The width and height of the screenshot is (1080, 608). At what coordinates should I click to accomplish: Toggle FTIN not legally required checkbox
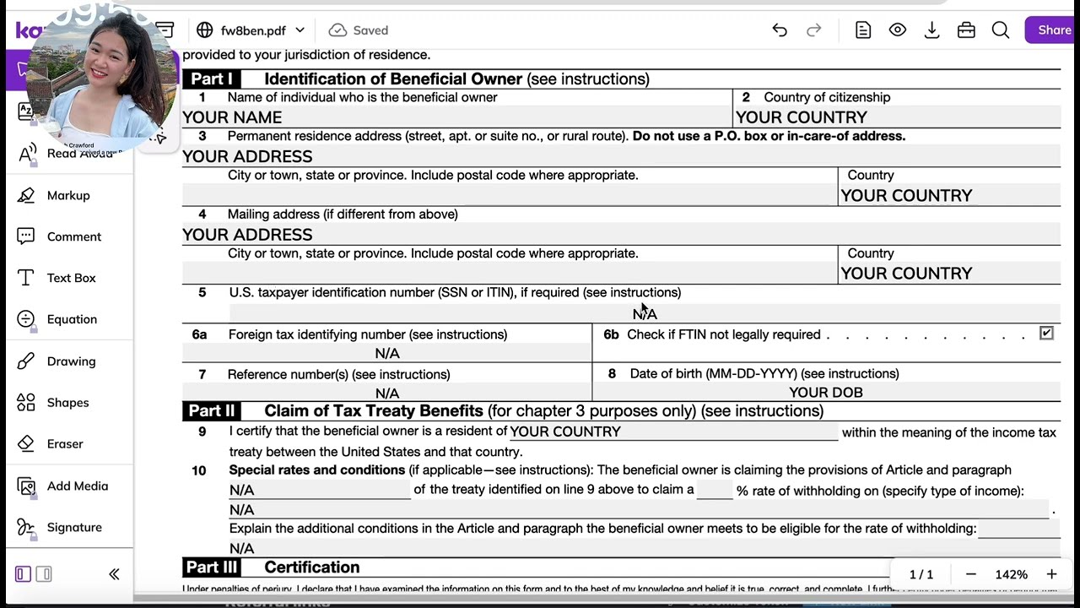(x=1046, y=334)
